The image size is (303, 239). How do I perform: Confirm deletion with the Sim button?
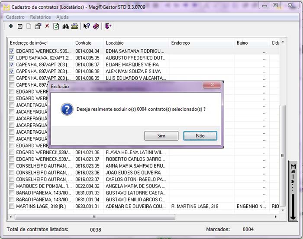point(161,136)
